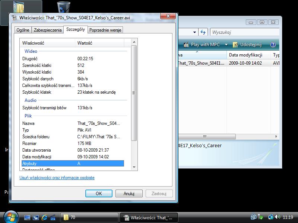Select the Całkowita szybkość transmisji row
This screenshot has width=298, height=223.
point(73,85)
